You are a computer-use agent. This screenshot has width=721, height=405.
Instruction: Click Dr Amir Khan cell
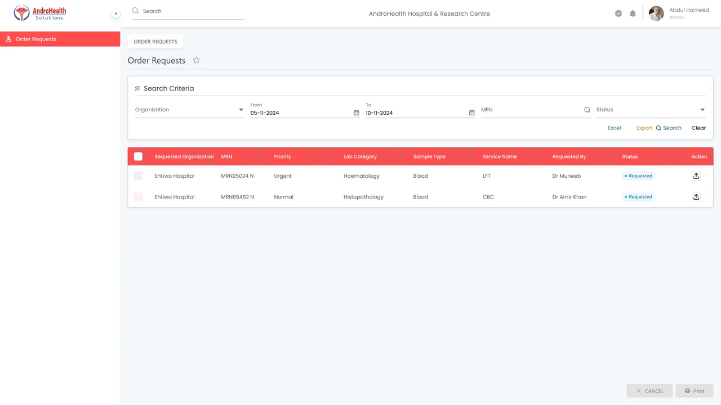click(569, 197)
